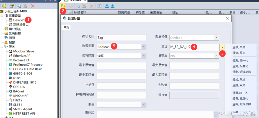Choose 遥控, 单点 from address menu
The height and width of the screenshot is (118, 259).
pyautogui.click(x=239, y=80)
